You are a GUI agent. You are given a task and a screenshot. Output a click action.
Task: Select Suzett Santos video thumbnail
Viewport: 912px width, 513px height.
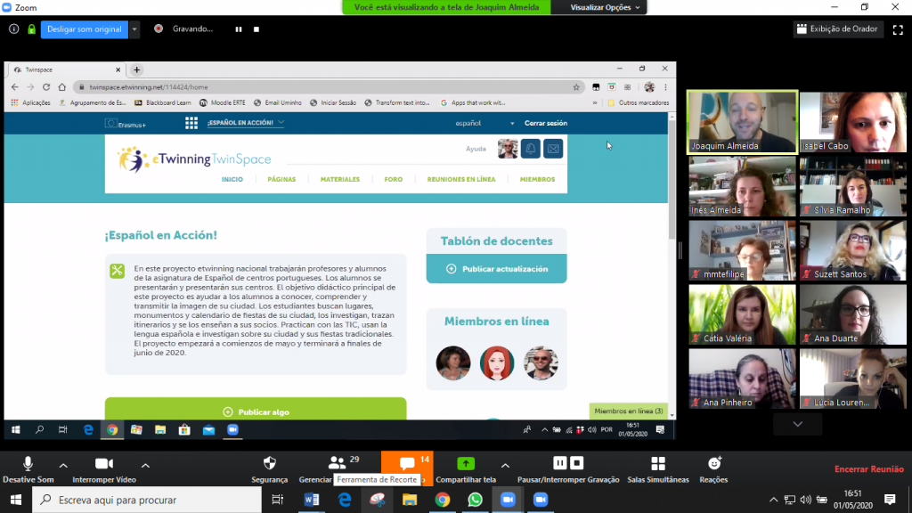click(x=852, y=250)
